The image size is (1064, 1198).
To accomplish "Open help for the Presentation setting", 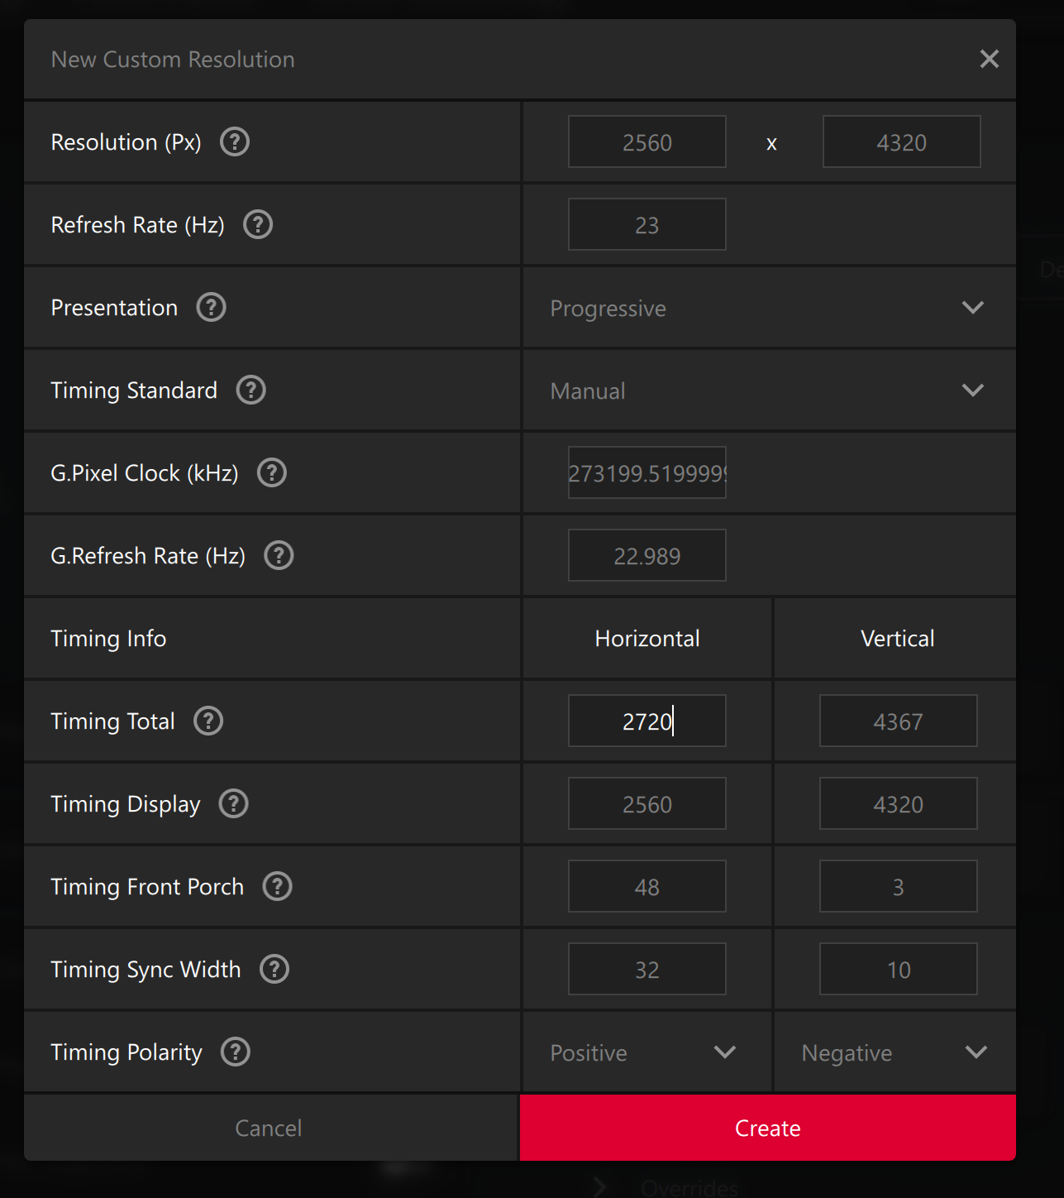I will [211, 308].
